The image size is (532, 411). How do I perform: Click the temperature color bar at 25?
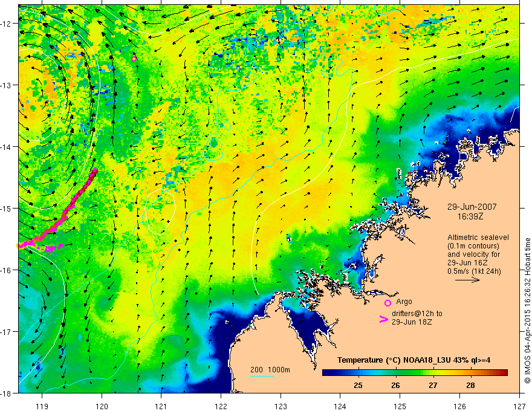(x=358, y=373)
